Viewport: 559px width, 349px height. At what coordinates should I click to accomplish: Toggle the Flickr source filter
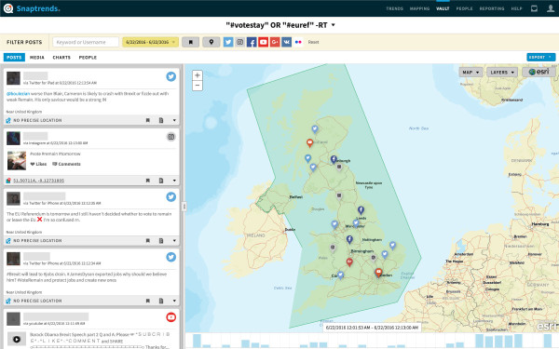point(298,42)
